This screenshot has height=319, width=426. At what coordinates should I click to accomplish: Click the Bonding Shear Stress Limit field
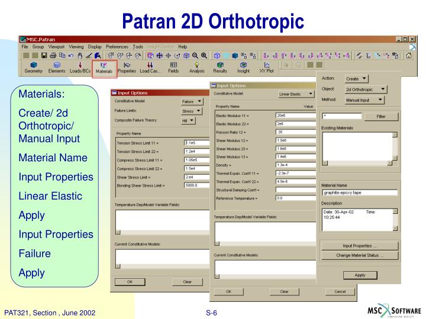196,185
